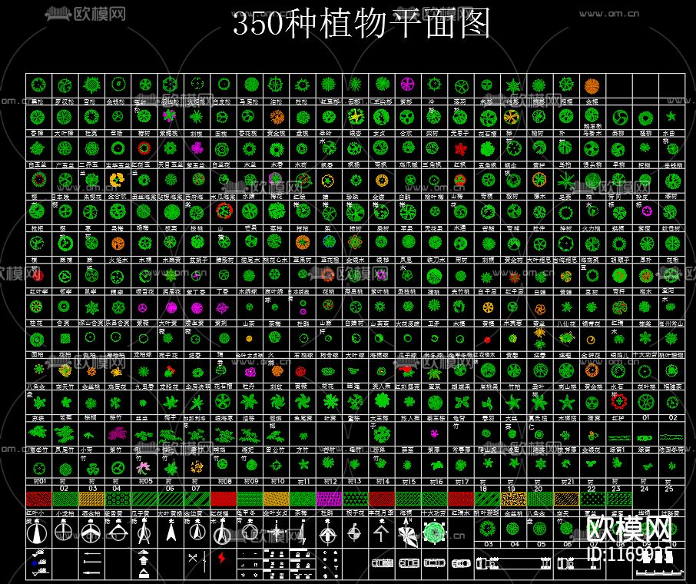Pick the yellow hatch above 金叶女贞
Viewport: 696px width, 584px height.
pyautogui.click(x=276, y=499)
